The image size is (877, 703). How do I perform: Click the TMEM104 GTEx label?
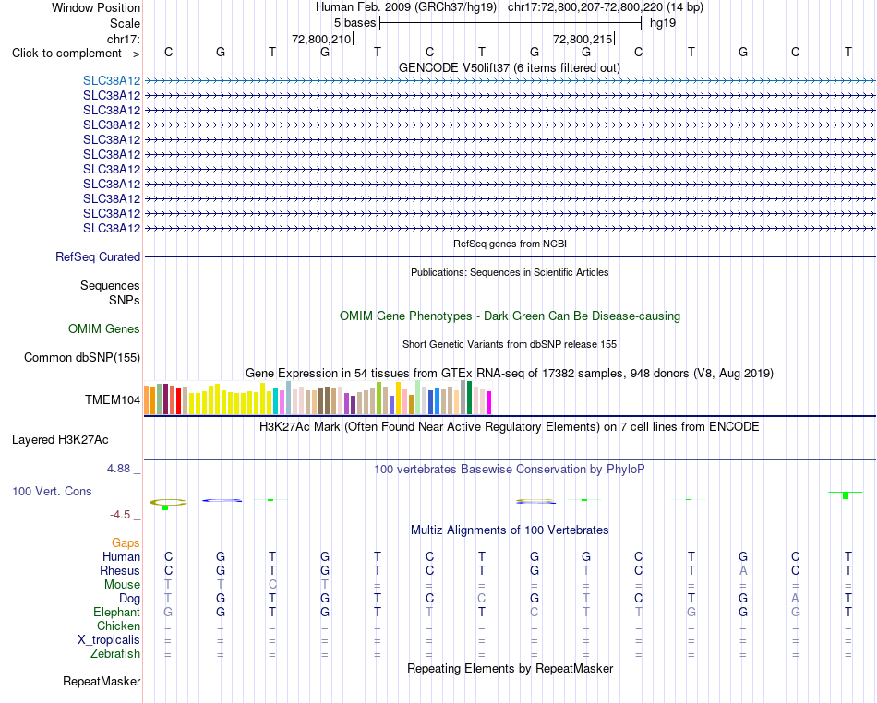tap(113, 400)
